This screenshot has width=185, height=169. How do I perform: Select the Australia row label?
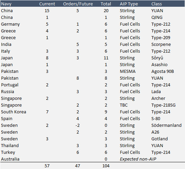pos(10,159)
